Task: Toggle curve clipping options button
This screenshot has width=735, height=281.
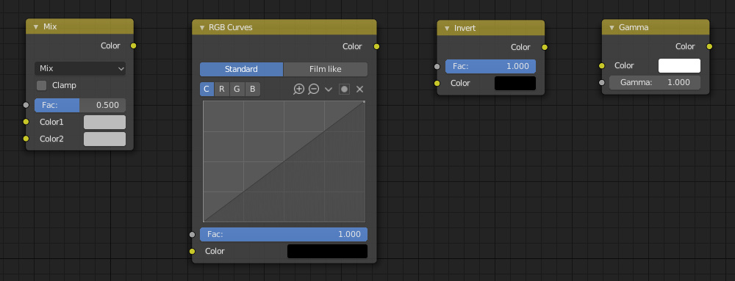Action: pos(345,90)
